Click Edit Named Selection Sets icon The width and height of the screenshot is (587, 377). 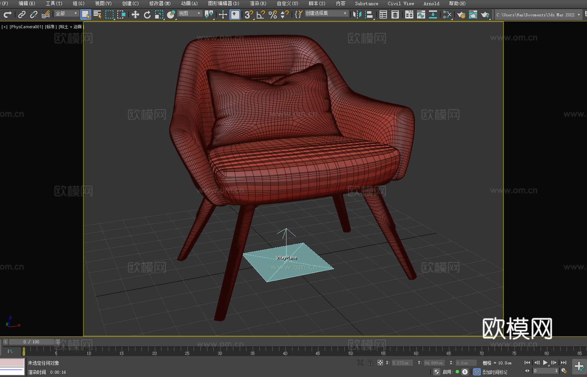[299, 14]
